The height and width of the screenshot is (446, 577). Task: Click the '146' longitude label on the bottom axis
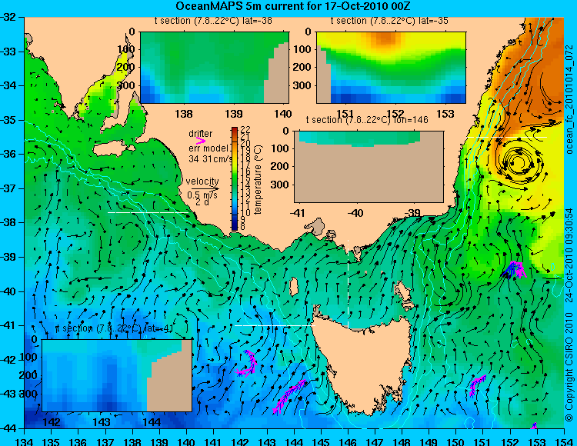coord(348,441)
